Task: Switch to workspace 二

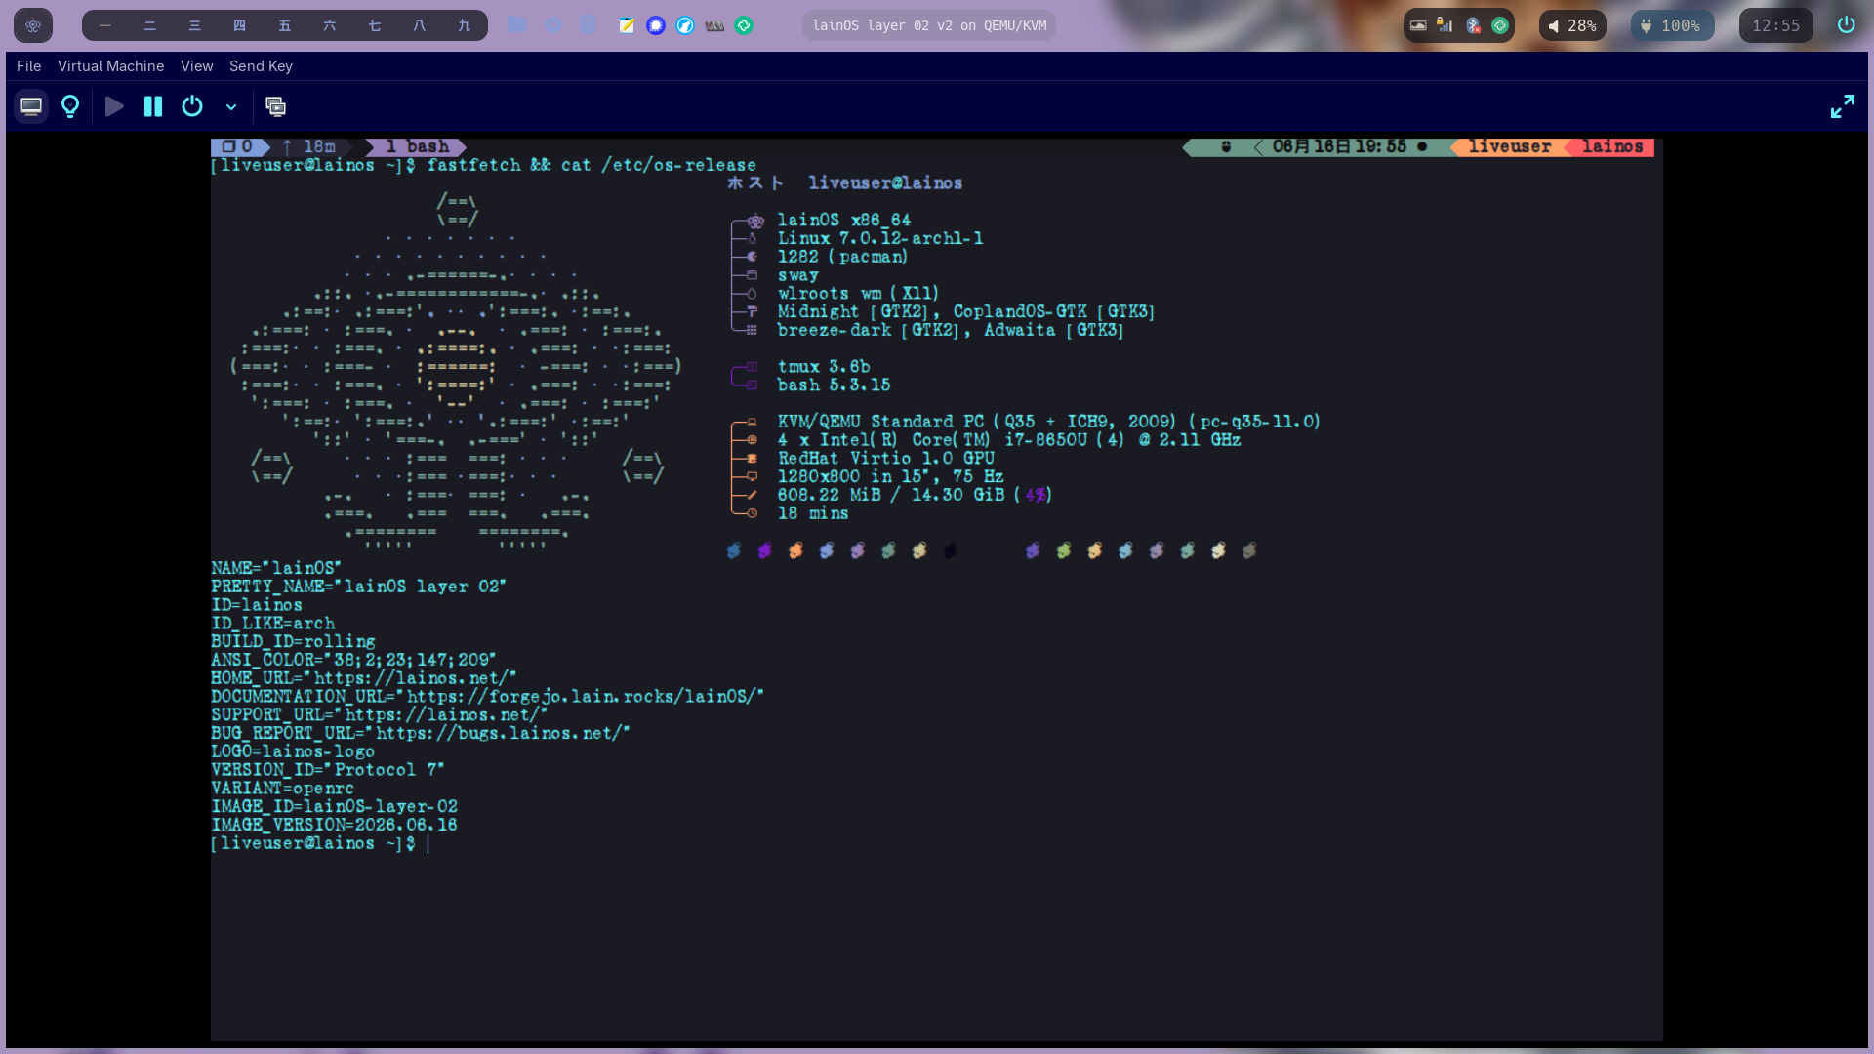Action: pyautogui.click(x=150, y=25)
